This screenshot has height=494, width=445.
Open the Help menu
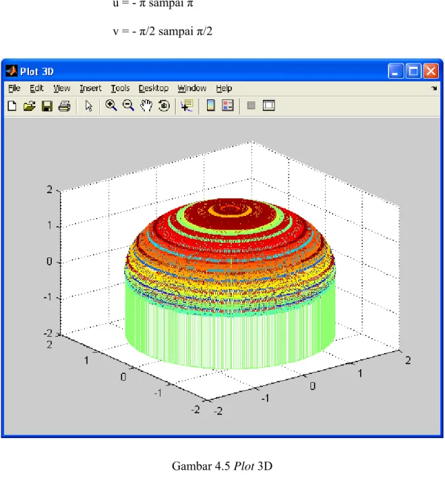click(x=224, y=88)
